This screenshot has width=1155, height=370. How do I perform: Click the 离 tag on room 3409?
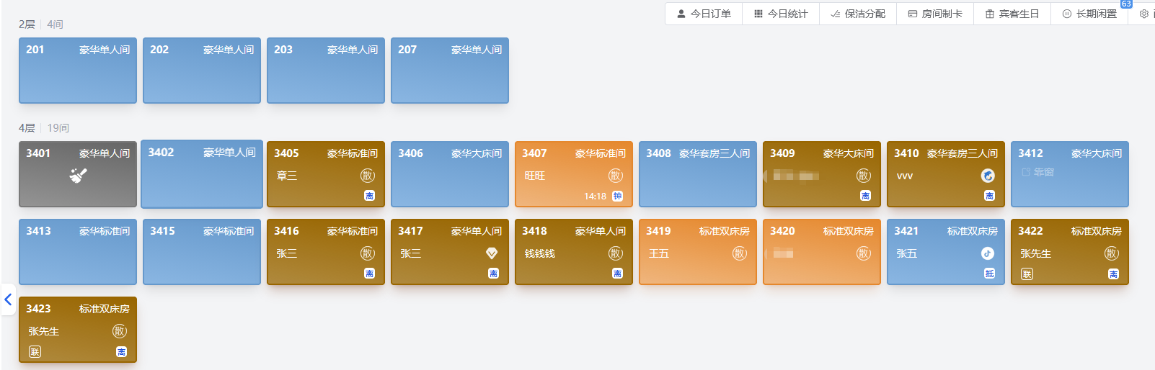click(x=865, y=196)
